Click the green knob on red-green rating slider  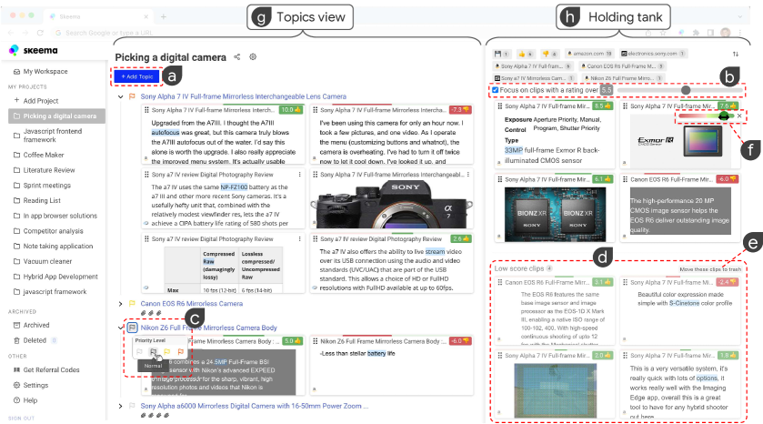[724, 116]
